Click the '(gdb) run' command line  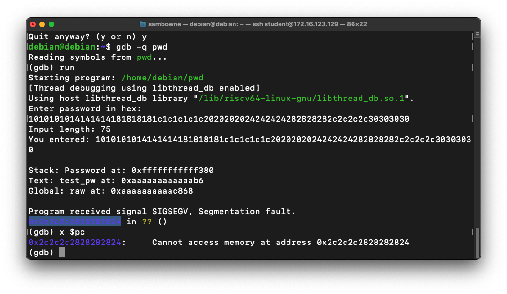51,67
